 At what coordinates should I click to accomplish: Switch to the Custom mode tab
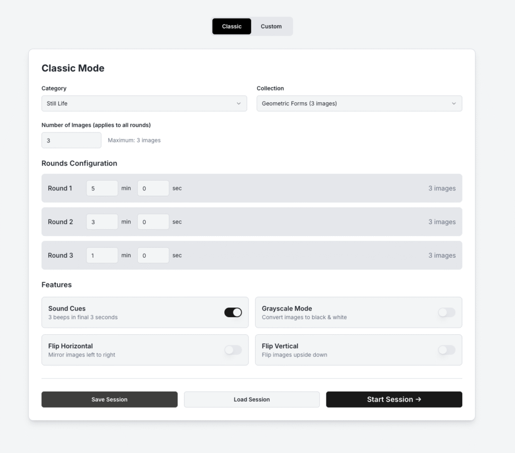(x=271, y=26)
